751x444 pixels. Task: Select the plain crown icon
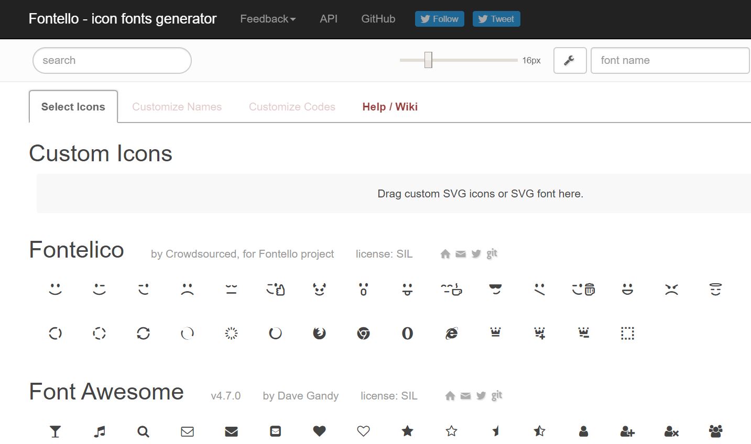pos(496,332)
